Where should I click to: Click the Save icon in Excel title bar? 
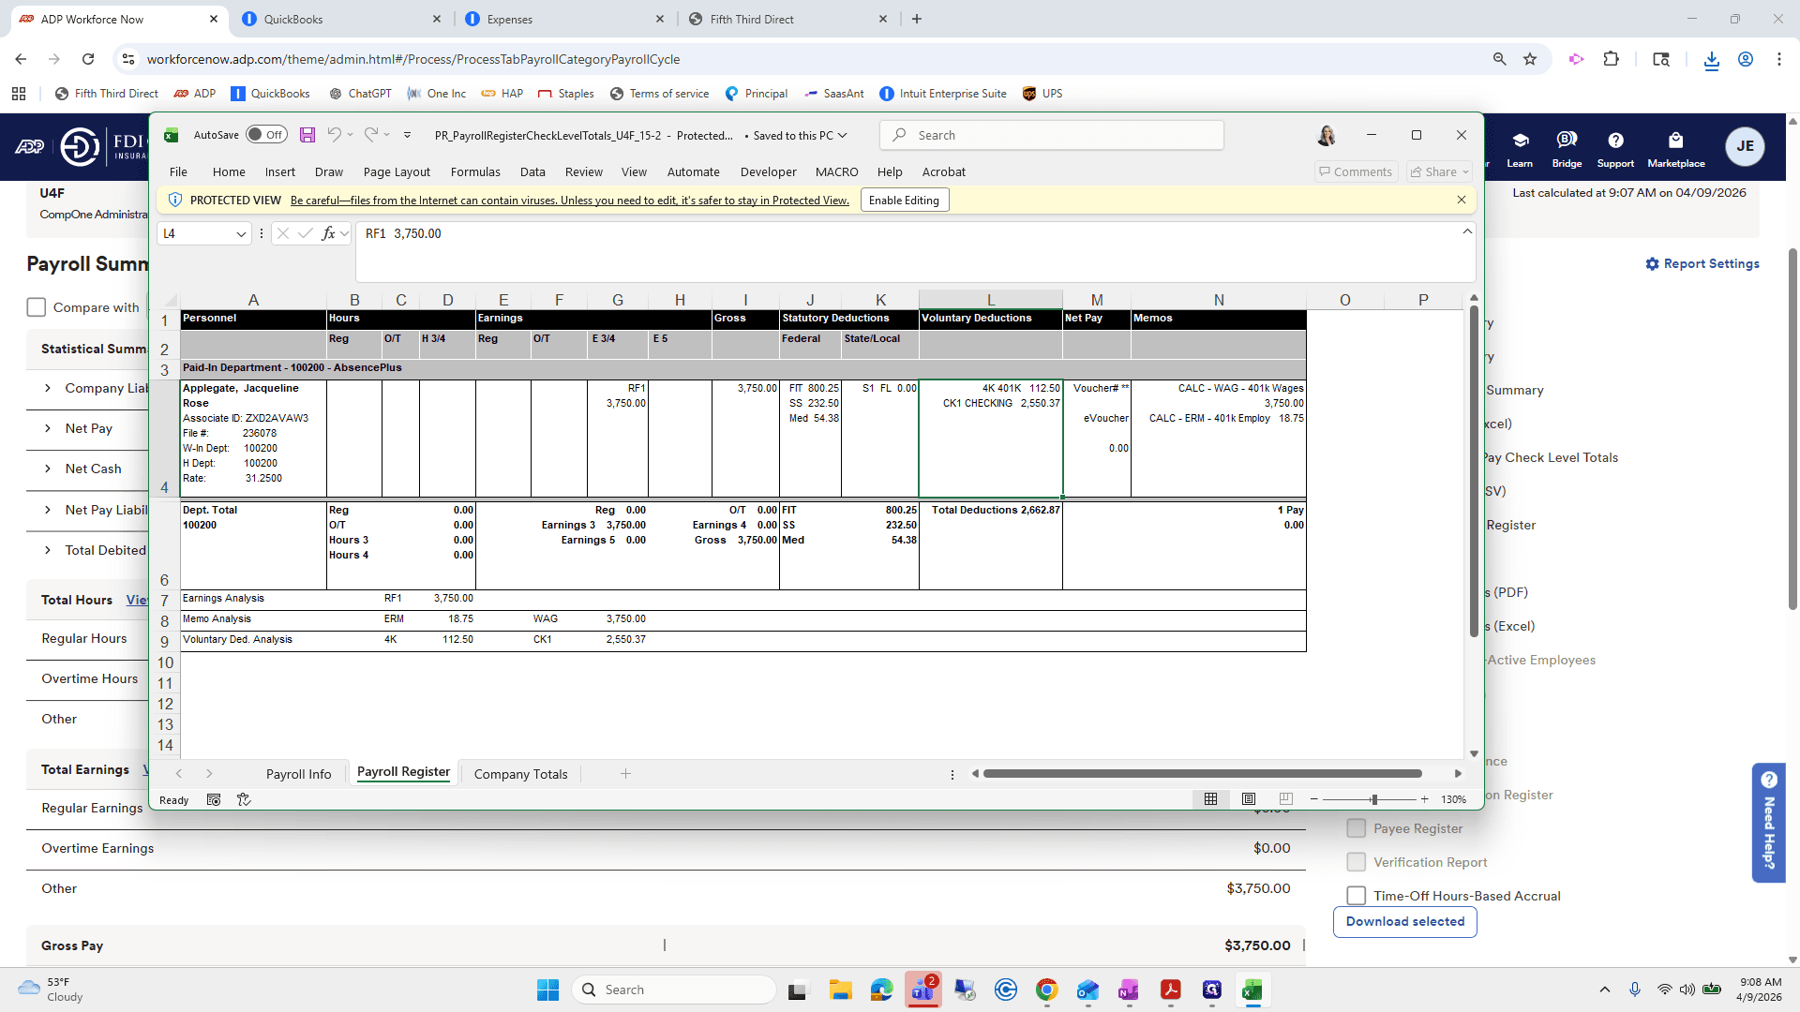(307, 135)
